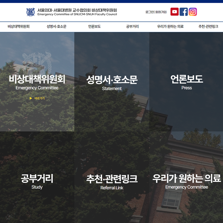Screen dimensions: 223x223
Task: Click the site title 서울의대-서울대병원 교수협의회 비상대책위원회
Action: coord(77,10)
